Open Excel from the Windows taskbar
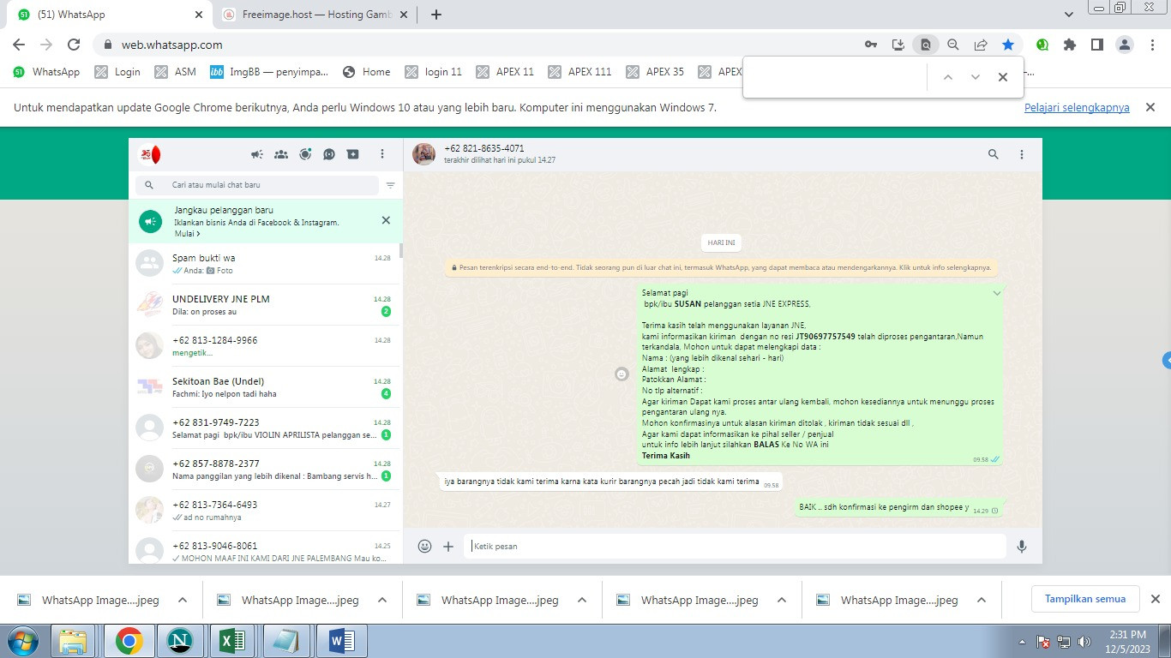Image resolution: width=1171 pixels, height=658 pixels. [x=233, y=641]
